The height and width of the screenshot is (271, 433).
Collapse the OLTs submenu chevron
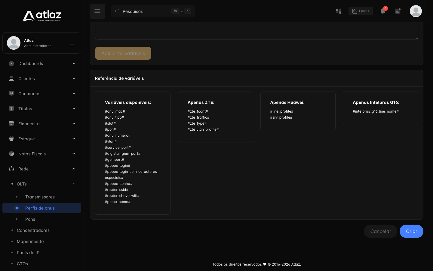pos(74,184)
